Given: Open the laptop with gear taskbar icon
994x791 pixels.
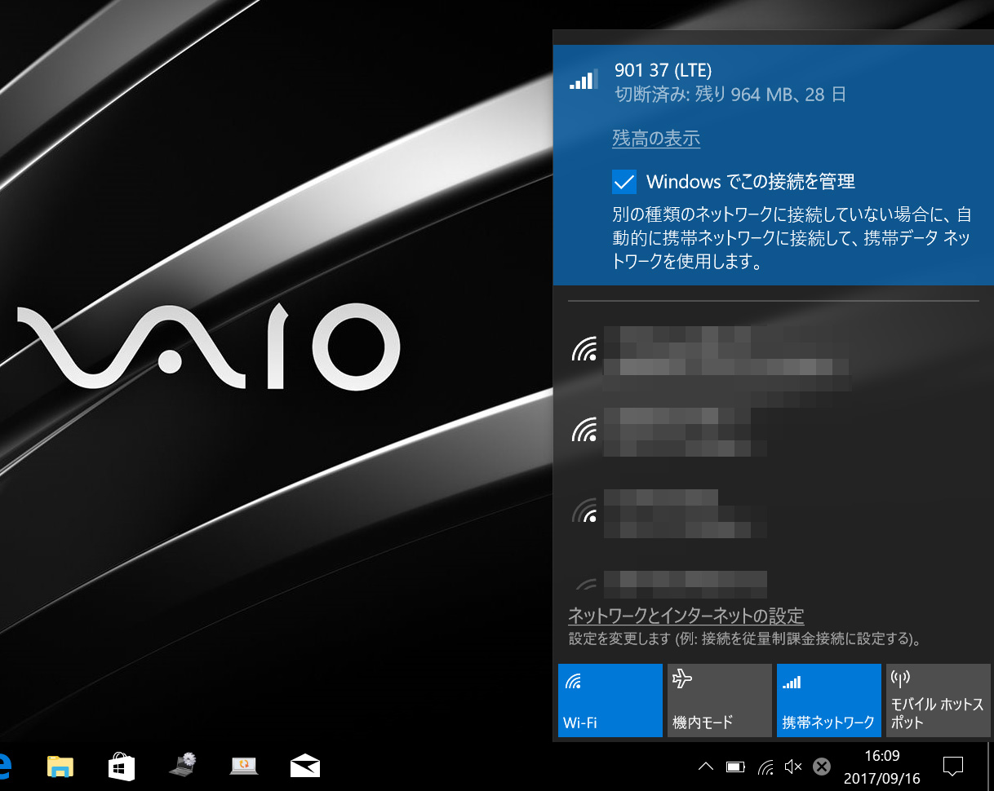Looking at the screenshot, I should 183,766.
